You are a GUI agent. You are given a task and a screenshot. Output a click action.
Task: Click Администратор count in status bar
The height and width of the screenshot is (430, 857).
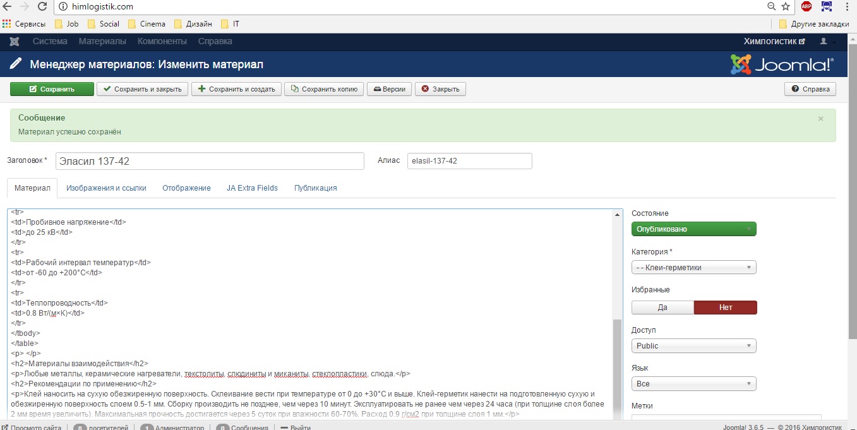click(x=172, y=427)
